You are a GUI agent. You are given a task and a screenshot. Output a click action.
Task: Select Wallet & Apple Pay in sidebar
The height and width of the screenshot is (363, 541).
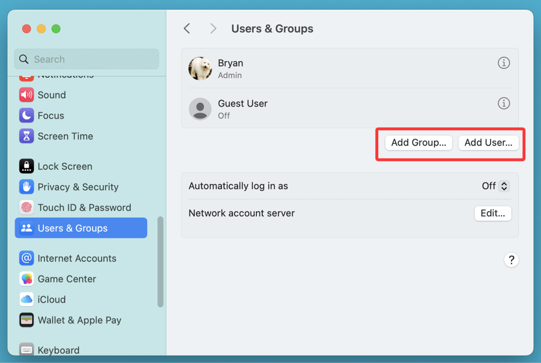[x=79, y=320]
